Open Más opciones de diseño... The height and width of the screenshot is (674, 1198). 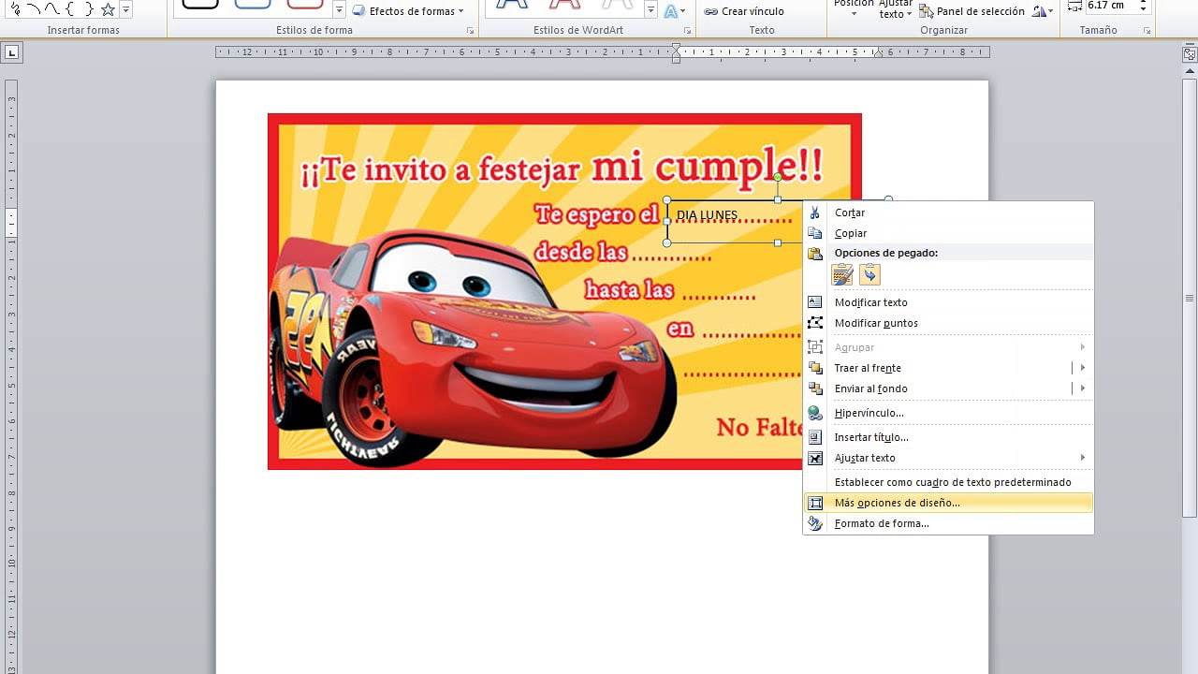click(948, 503)
